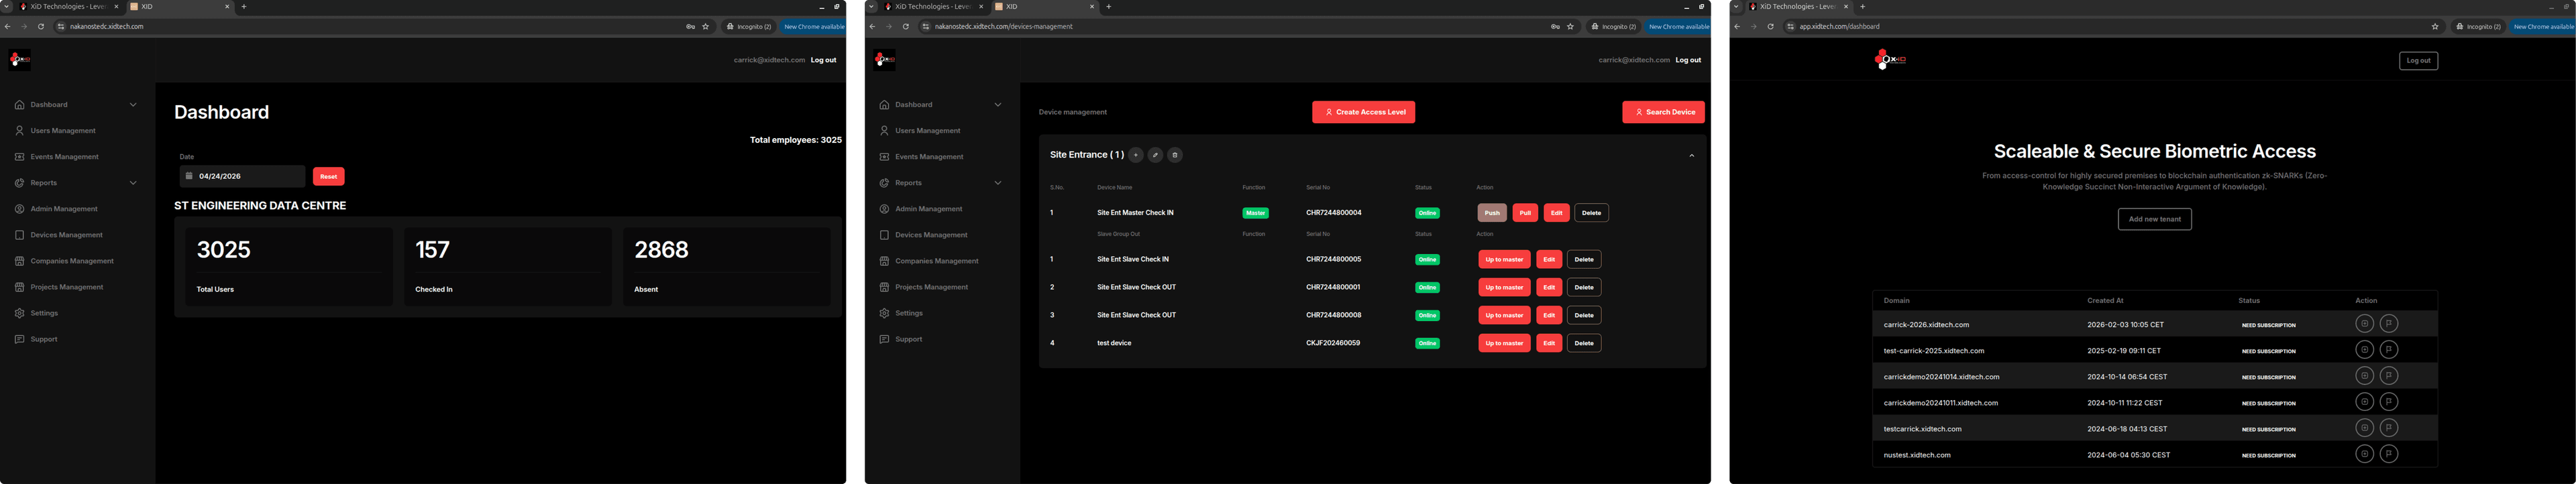Screen dimensions: 2576x484
Task: Click the plus icon beside Site Entrance ( 1 )
Action: 1136,155
